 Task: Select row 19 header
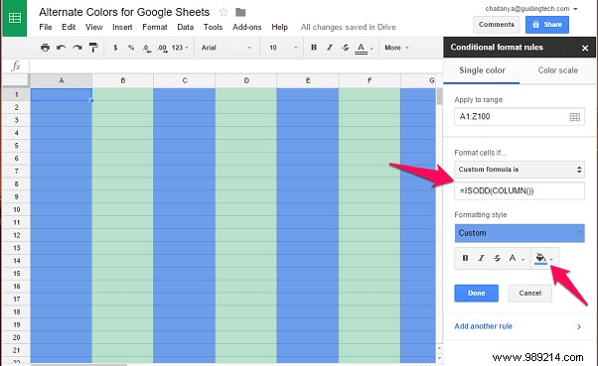tap(17, 324)
